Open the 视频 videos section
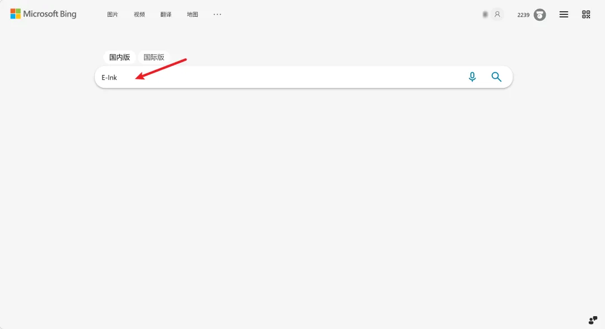Viewport: 605px width, 329px height. [139, 15]
